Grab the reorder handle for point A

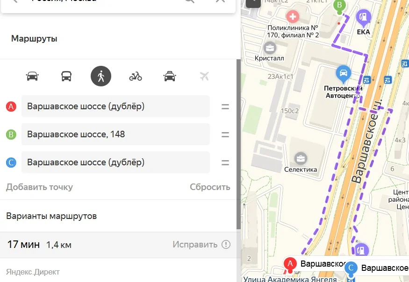click(225, 106)
